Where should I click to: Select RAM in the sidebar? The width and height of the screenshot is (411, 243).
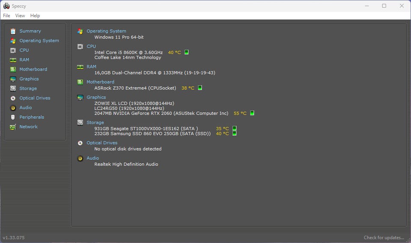(x=24, y=60)
